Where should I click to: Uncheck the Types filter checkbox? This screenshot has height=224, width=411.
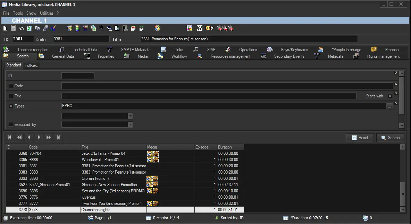[x=11, y=106]
